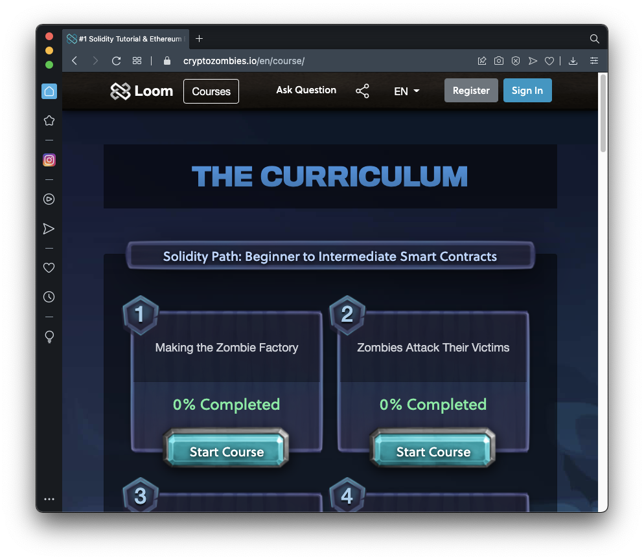Click the ad blocker shield icon
The height and width of the screenshot is (560, 644).
pyautogui.click(x=515, y=61)
